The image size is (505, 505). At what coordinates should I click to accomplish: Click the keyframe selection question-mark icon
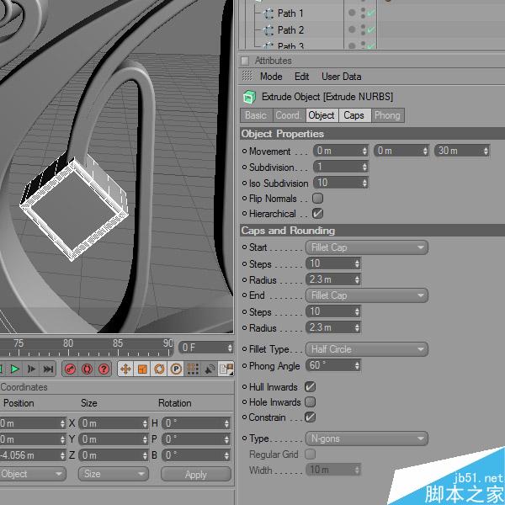tap(104, 369)
